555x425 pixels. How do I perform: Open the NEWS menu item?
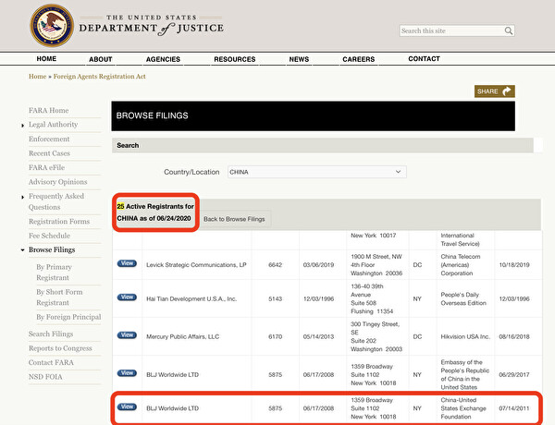pyautogui.click(x=299, y=59)
